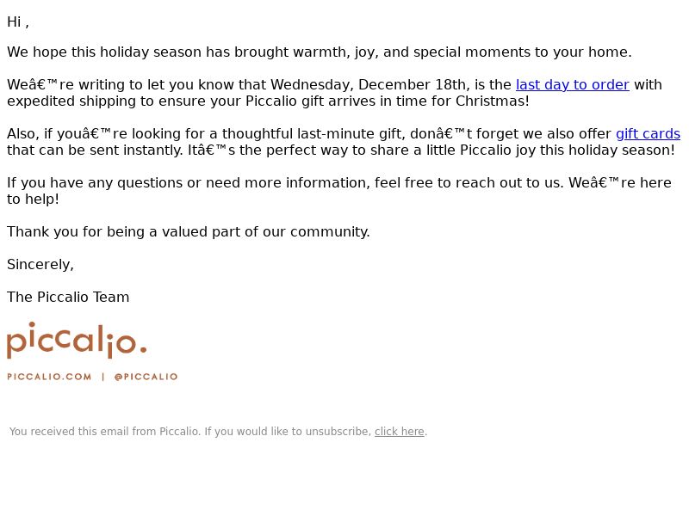
Task: Open the "last day to order" link
Action: tap(572, 84)
